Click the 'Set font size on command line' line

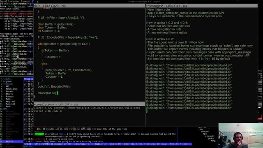188,59
